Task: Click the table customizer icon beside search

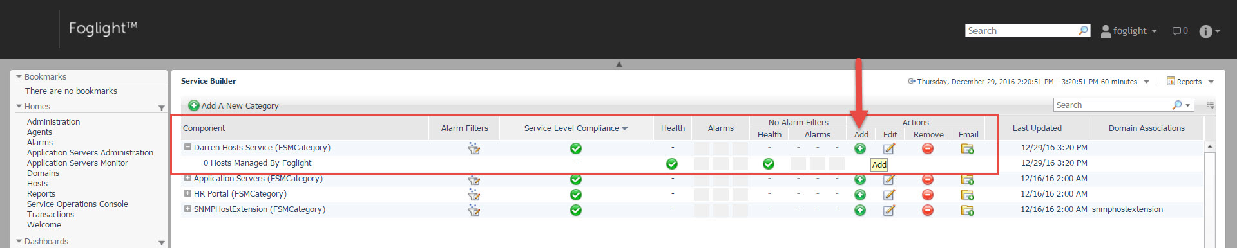Action: click(1210, 105)
